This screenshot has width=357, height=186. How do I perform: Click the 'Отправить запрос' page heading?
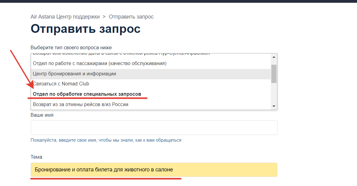tap(85, 29)
